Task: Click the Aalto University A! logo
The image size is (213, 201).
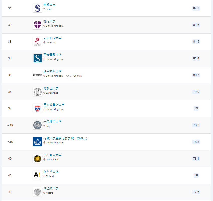Action: pyautogui.click(x=37, y=175)
